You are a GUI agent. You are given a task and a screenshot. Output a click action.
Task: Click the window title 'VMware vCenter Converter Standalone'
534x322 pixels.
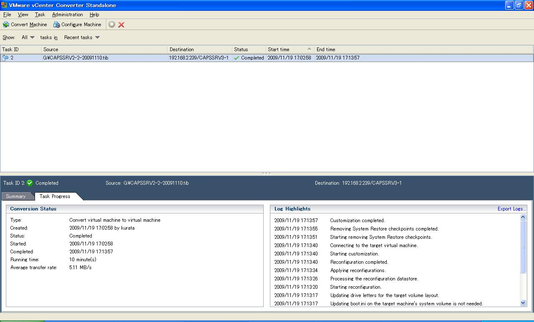pyautogui.click(x=63, y=5)
